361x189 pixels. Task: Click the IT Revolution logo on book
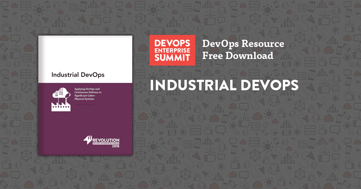pyautogui.click(x=101, y=141)
